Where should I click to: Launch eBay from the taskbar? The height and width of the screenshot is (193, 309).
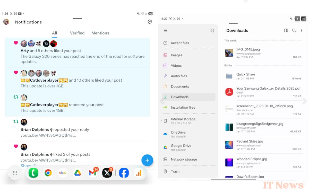coord(63,173)
